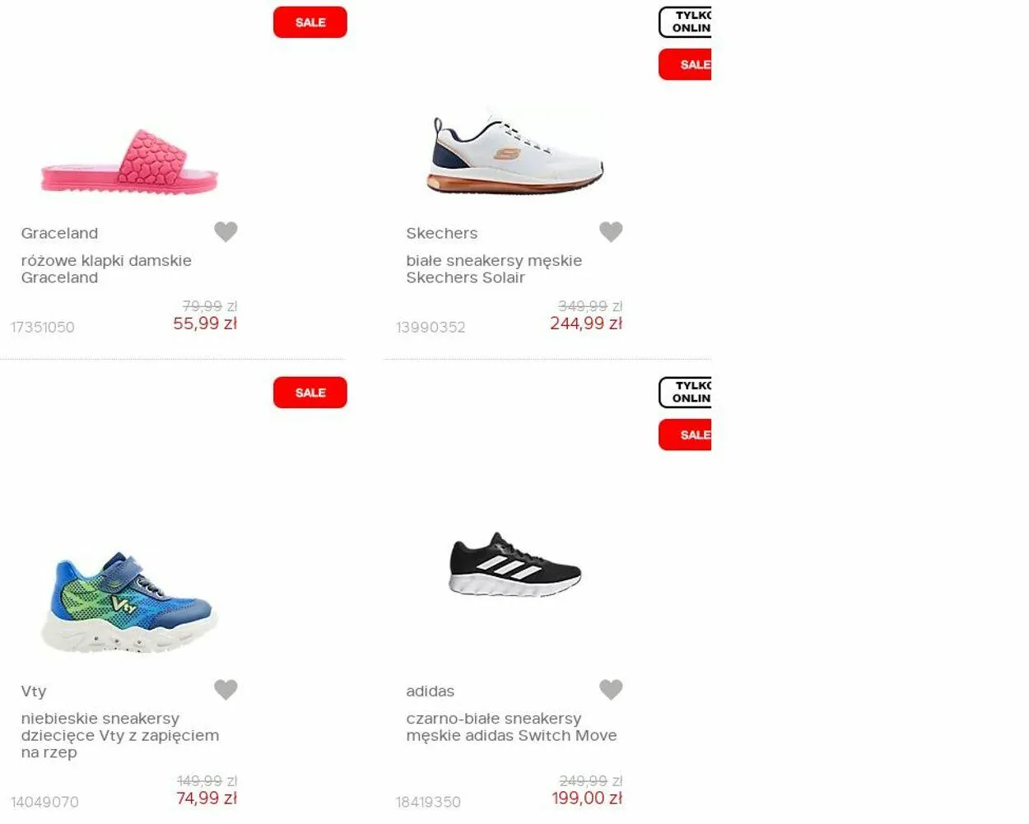The width and height of the screenshot is (1029, 824).
Task: Favorite the white Skechers Solair sneakers
Action: click(x=611, y=232)
